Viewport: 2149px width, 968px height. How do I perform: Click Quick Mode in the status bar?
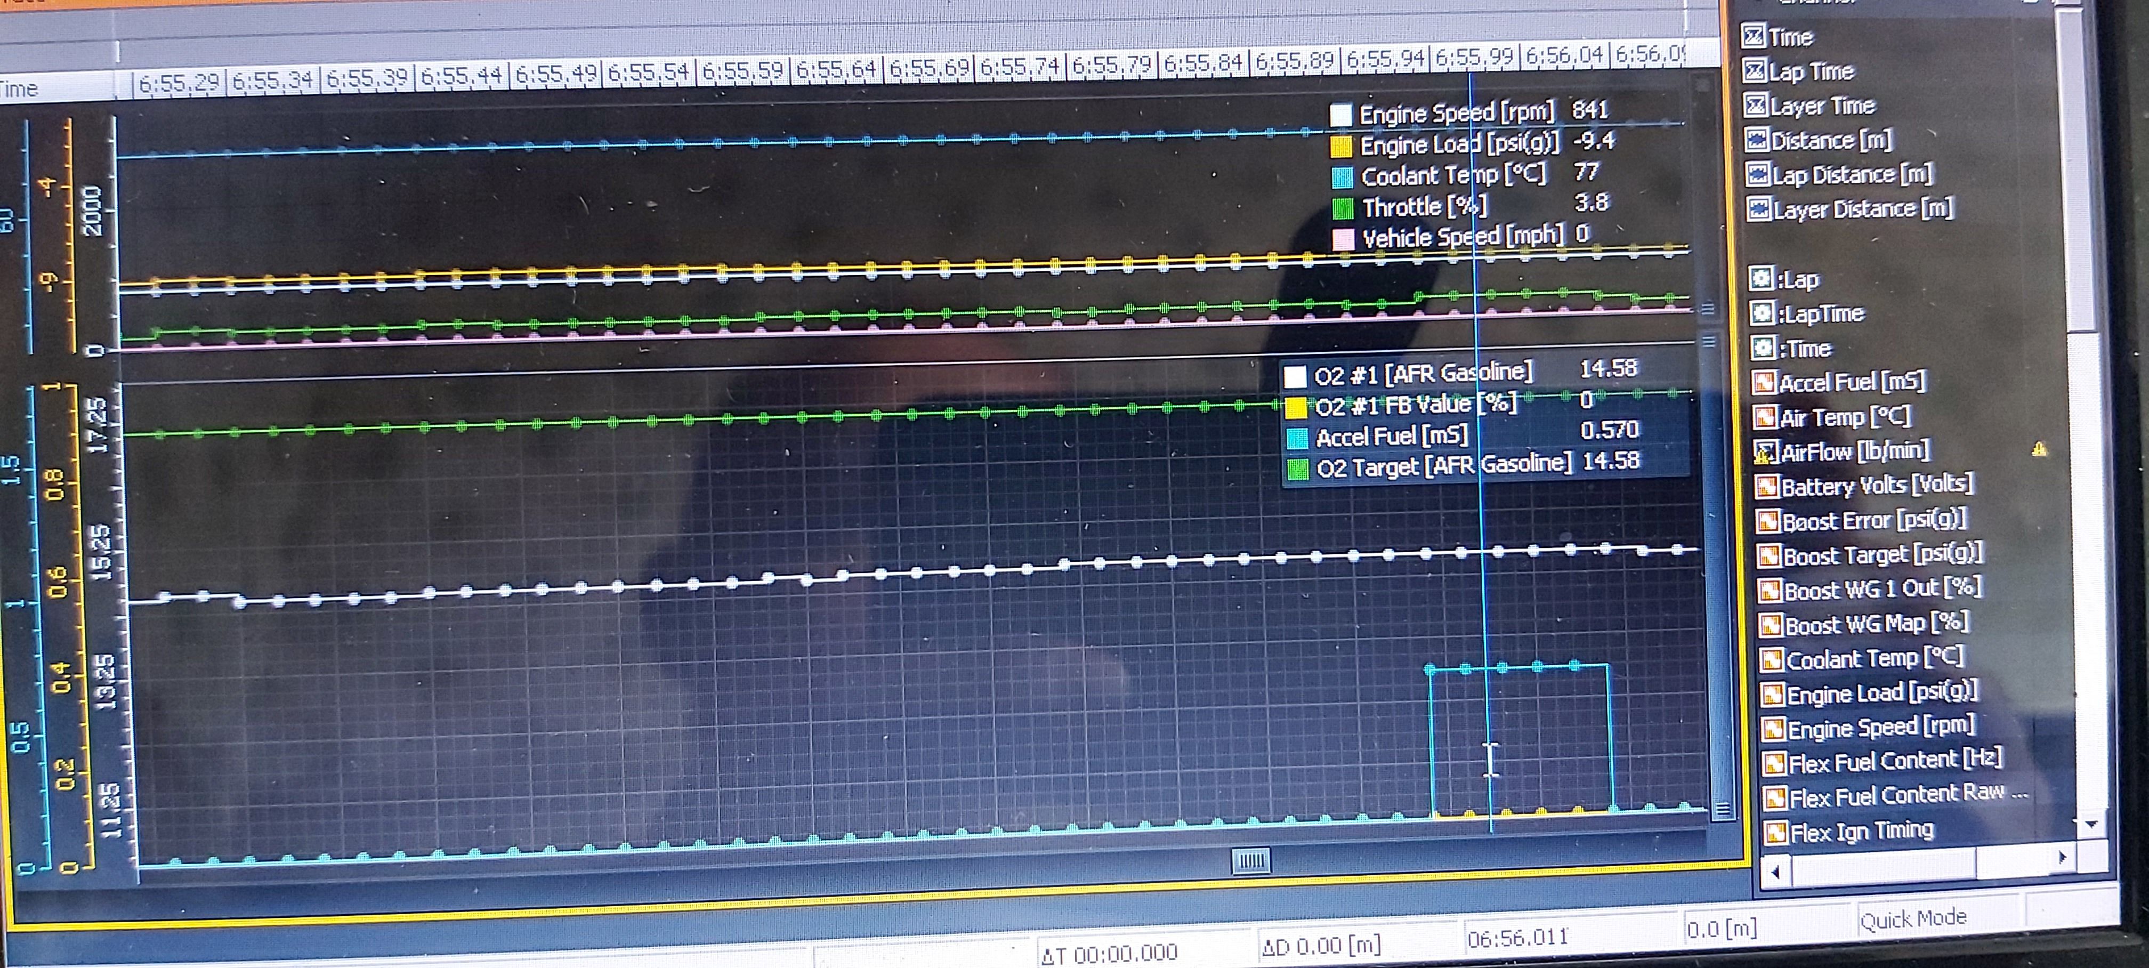(x=1913, y=919)
